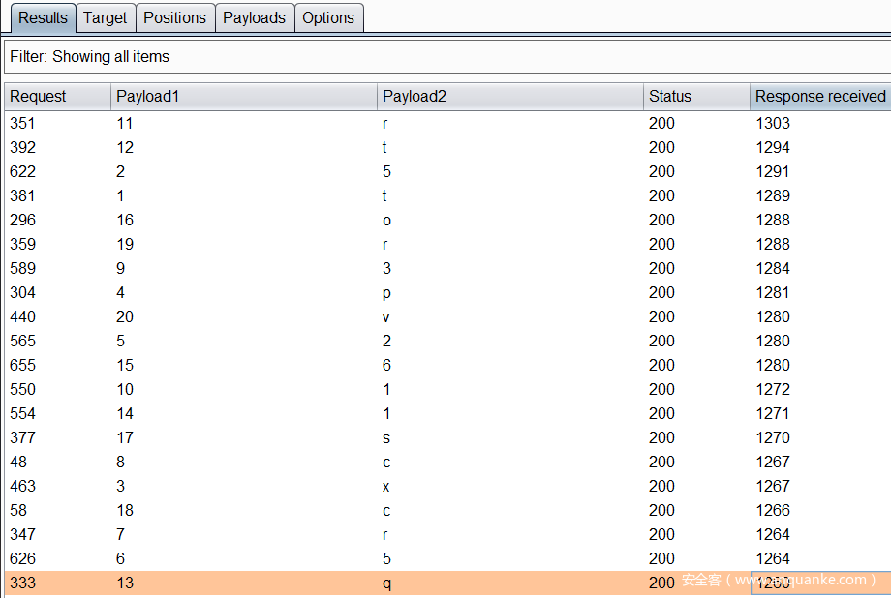Image resolution: width=891 pixels, height=598 pixels.
Task: Sort by the Status column header
Action: pyautogui.click(x=695, y=96)
